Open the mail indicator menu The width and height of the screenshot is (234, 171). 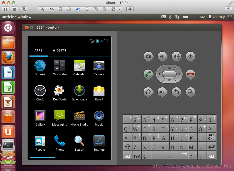click(x=164, y=17)
